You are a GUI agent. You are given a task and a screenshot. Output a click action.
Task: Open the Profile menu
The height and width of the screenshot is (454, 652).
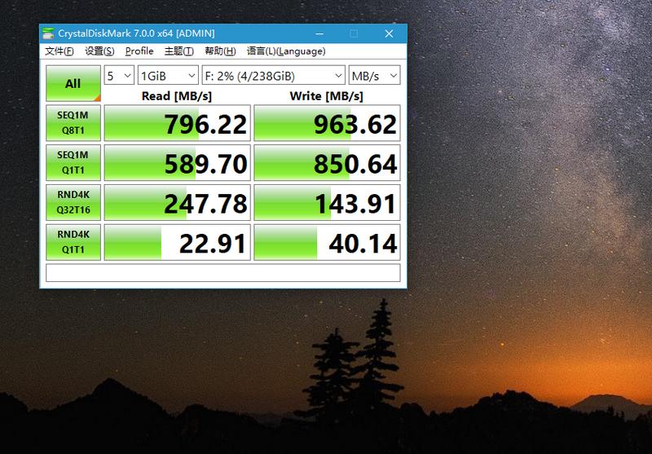point(139,51)
